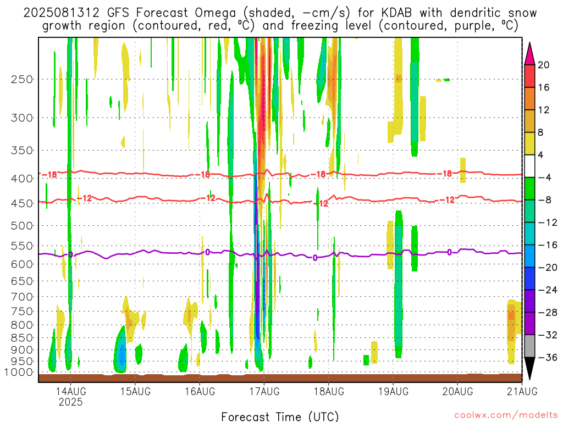Select the 550 pressure level label

click(22, 246)
